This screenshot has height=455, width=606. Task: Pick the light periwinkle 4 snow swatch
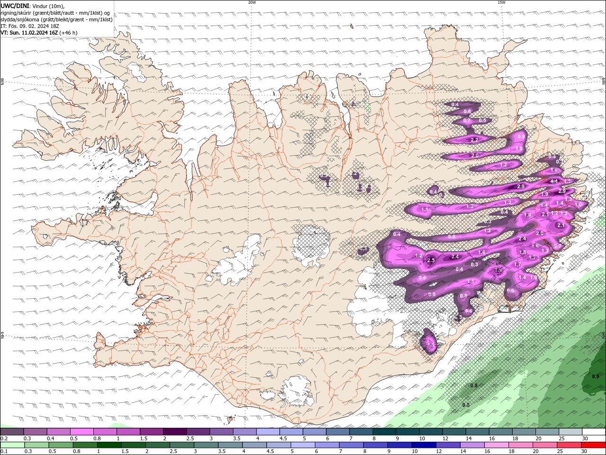tap(267, 432)
